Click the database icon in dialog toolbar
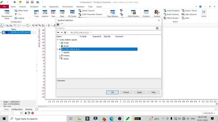 pos(58,24)
